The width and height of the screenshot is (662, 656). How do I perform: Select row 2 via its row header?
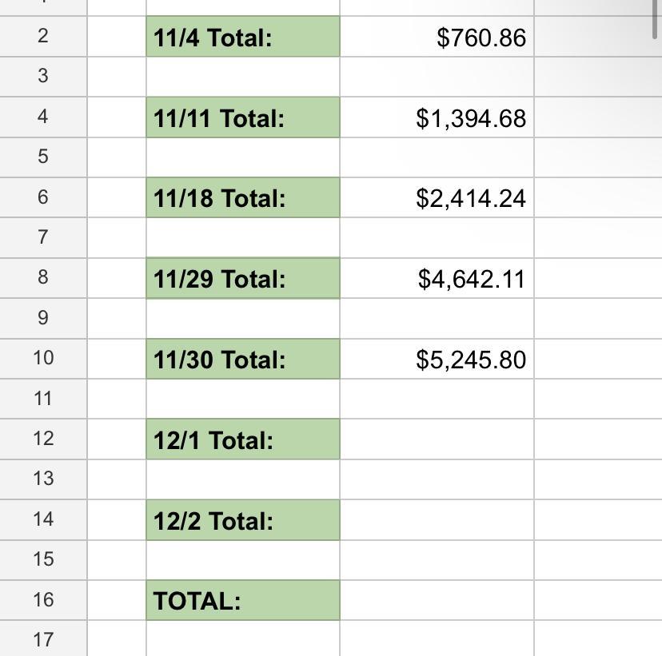click(x=43, y=36)
